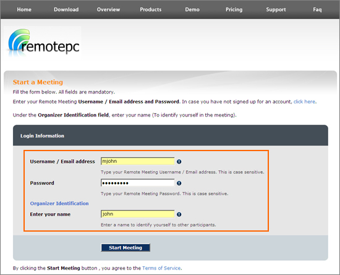Click the info icon next to Enter your name
Viewport: 340px width, 275px height.
[179, 215]
